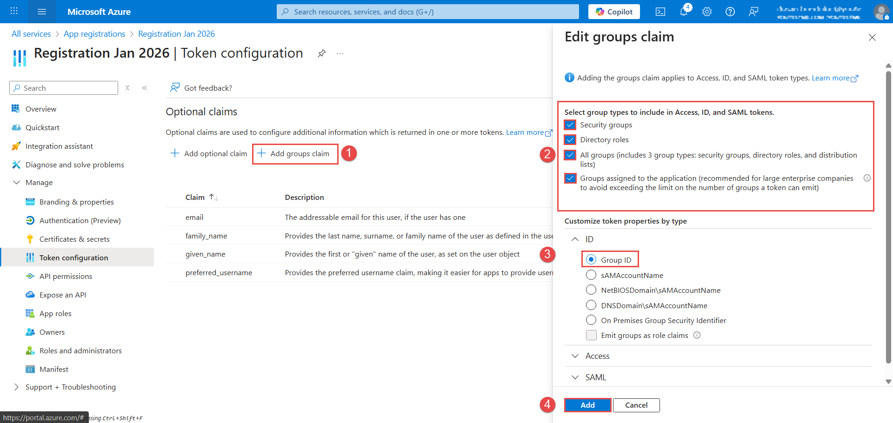The height and width of the screenshot is (423, 893).
Task: Expand Support + Troubleshooting menu group
Action: coord(70,387)
